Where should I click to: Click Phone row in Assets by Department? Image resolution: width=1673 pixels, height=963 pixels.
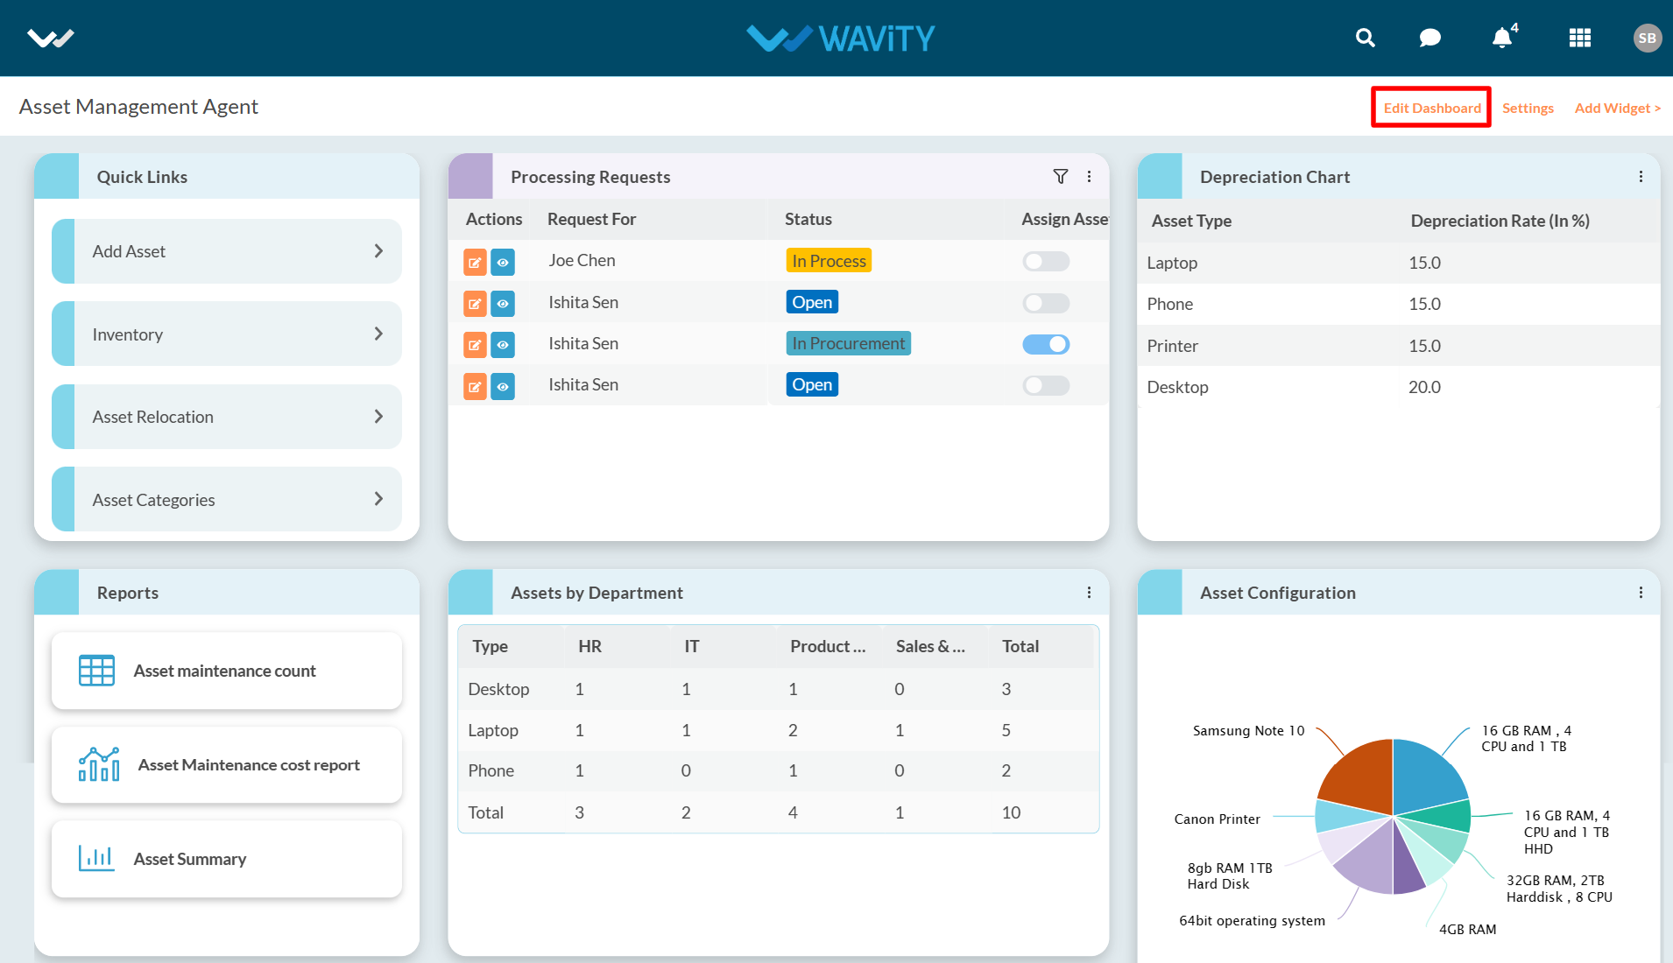(778, 770)
